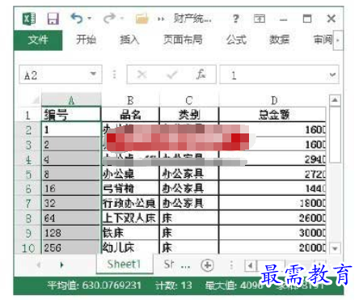
Task: Click cell 行政办公桌
Action: [130, 203]
